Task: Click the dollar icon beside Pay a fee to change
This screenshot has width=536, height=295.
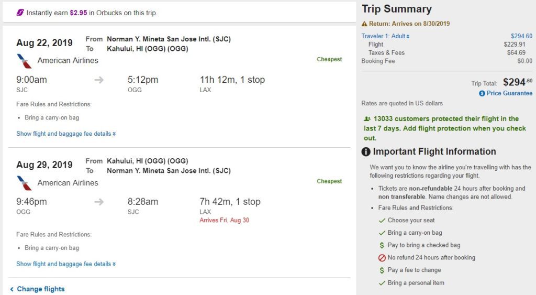Action: [382, 270]
